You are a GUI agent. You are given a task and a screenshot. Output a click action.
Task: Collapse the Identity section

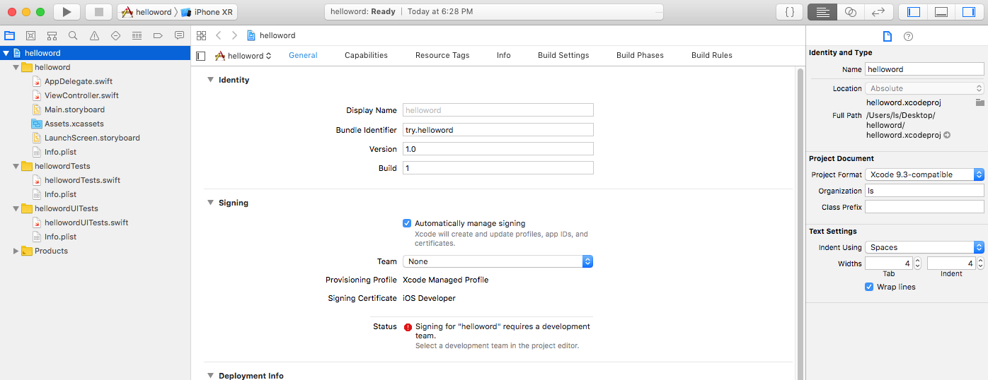[x=210, y=80]
